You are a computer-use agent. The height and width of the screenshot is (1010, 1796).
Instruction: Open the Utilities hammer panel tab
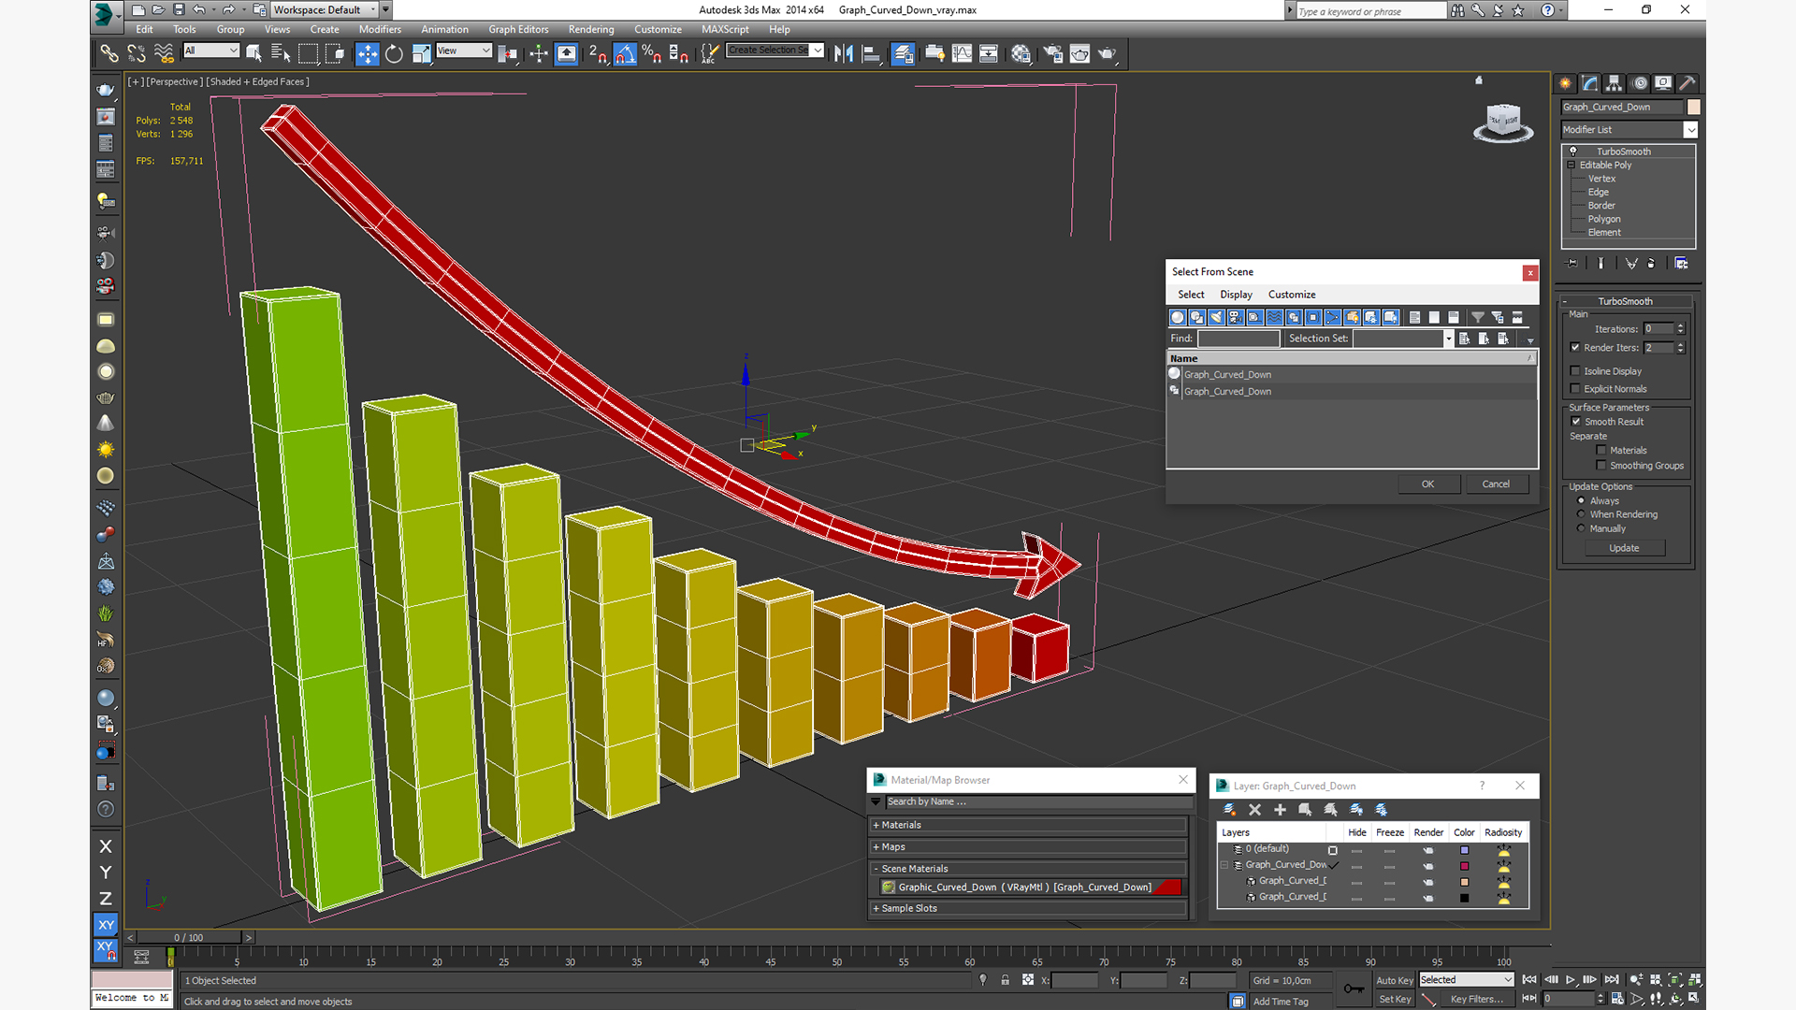pyautogui.click(x=1687, y=83)
